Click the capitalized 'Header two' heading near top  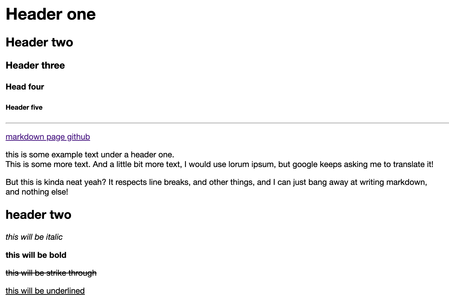39,42
